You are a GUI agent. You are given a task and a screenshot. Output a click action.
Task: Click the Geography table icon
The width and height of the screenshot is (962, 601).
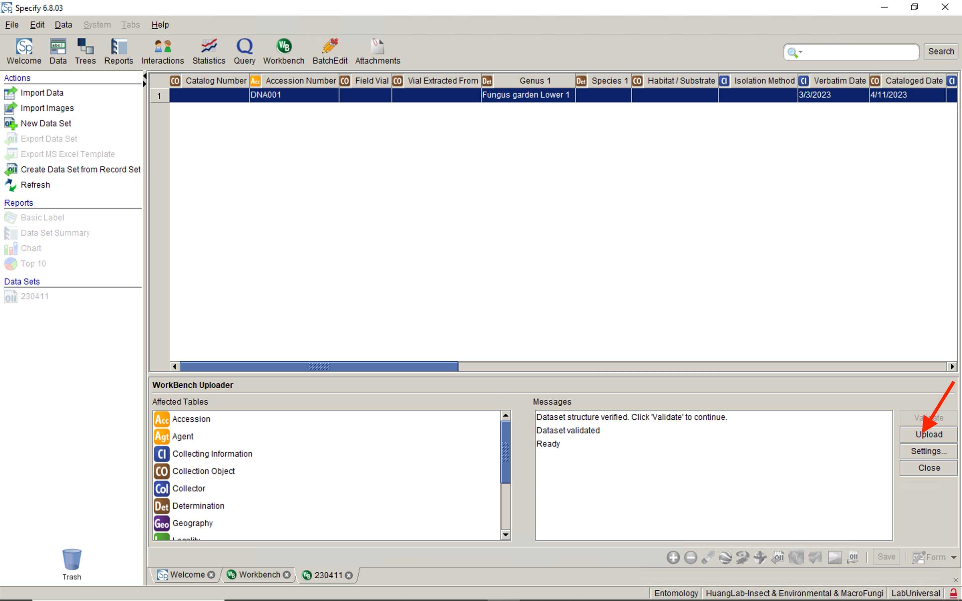pyautogui.click(x=162, y=524)
